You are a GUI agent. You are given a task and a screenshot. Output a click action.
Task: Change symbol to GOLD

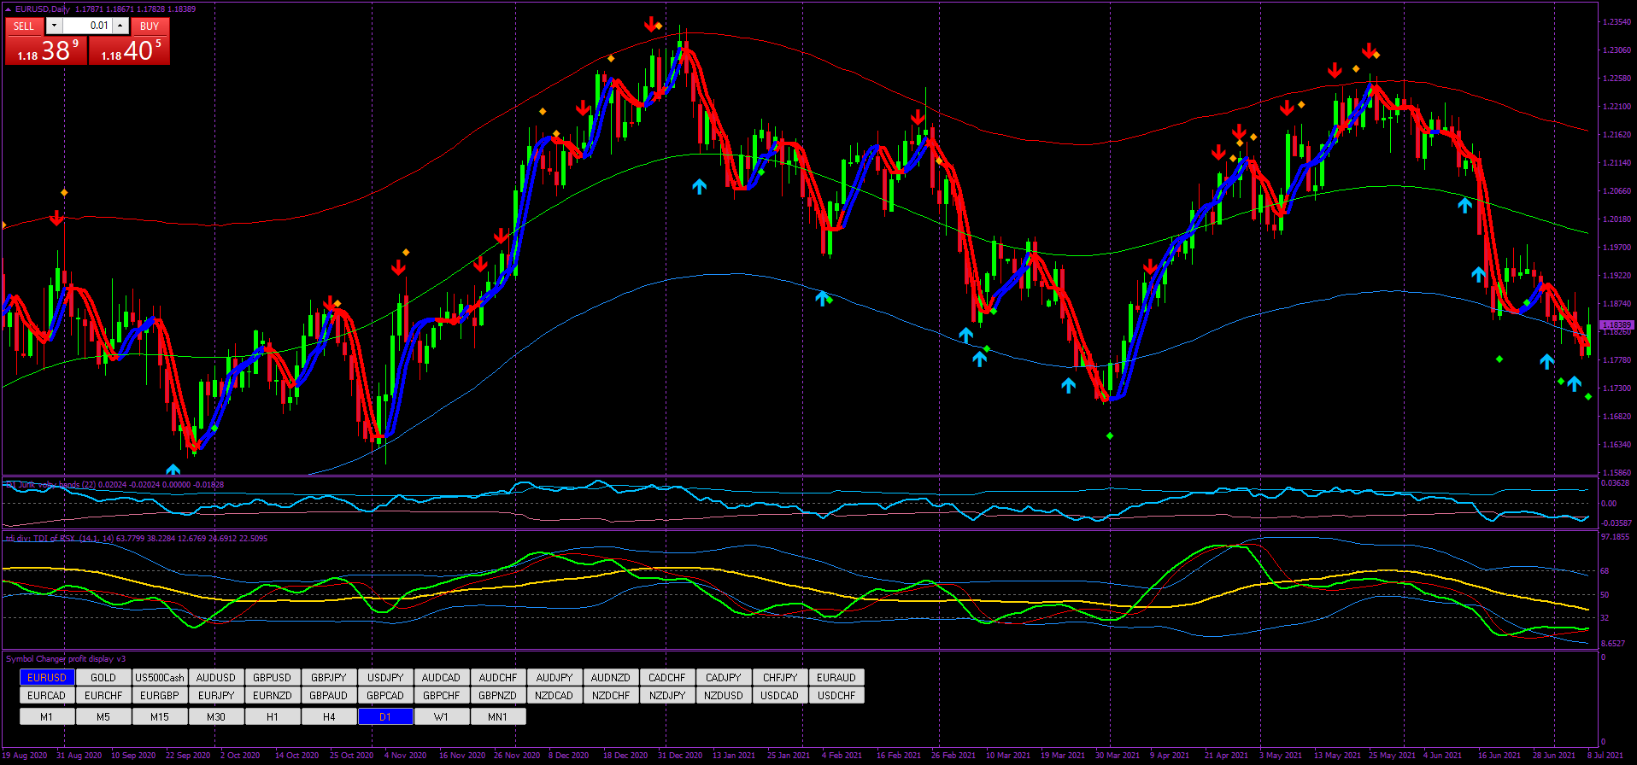pyautogui.click(x=103, y=677)
